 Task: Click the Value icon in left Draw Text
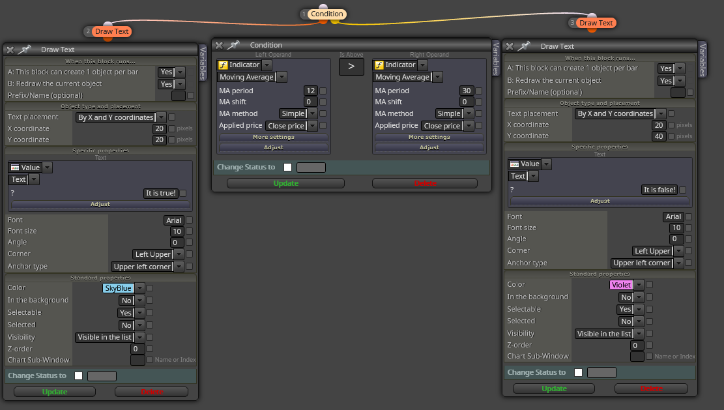pos(15,168)
